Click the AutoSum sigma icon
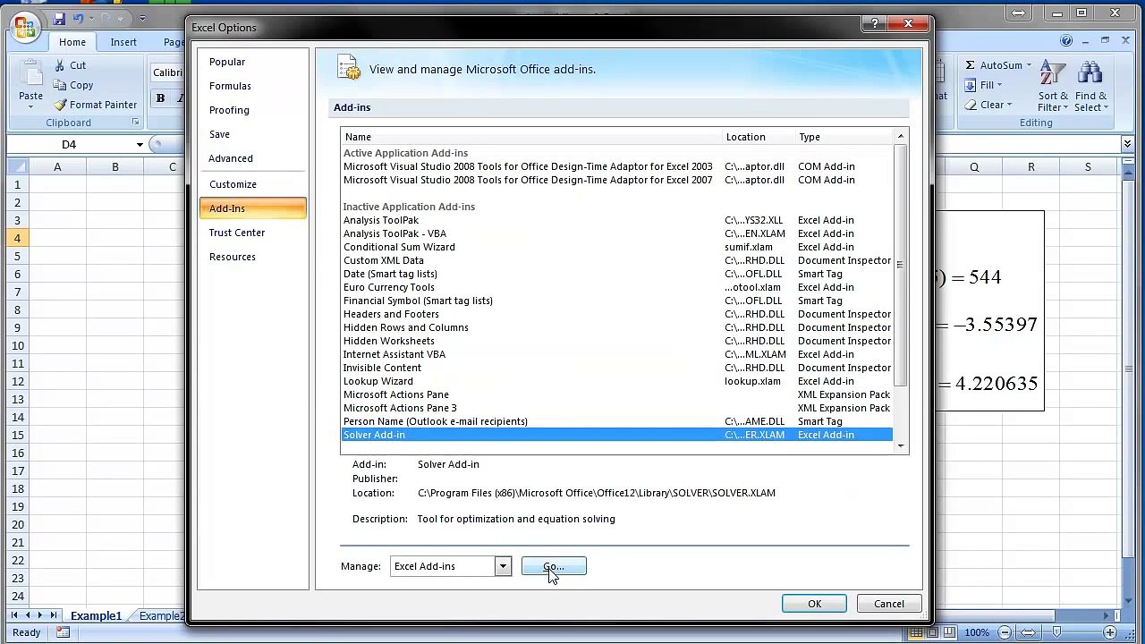Viewport: 1145px width, 644px height. coord(971,65)
